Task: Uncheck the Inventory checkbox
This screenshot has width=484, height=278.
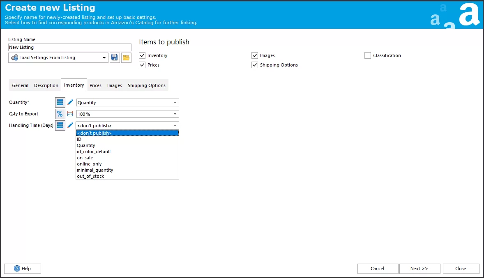Action: tap(143, 55)
